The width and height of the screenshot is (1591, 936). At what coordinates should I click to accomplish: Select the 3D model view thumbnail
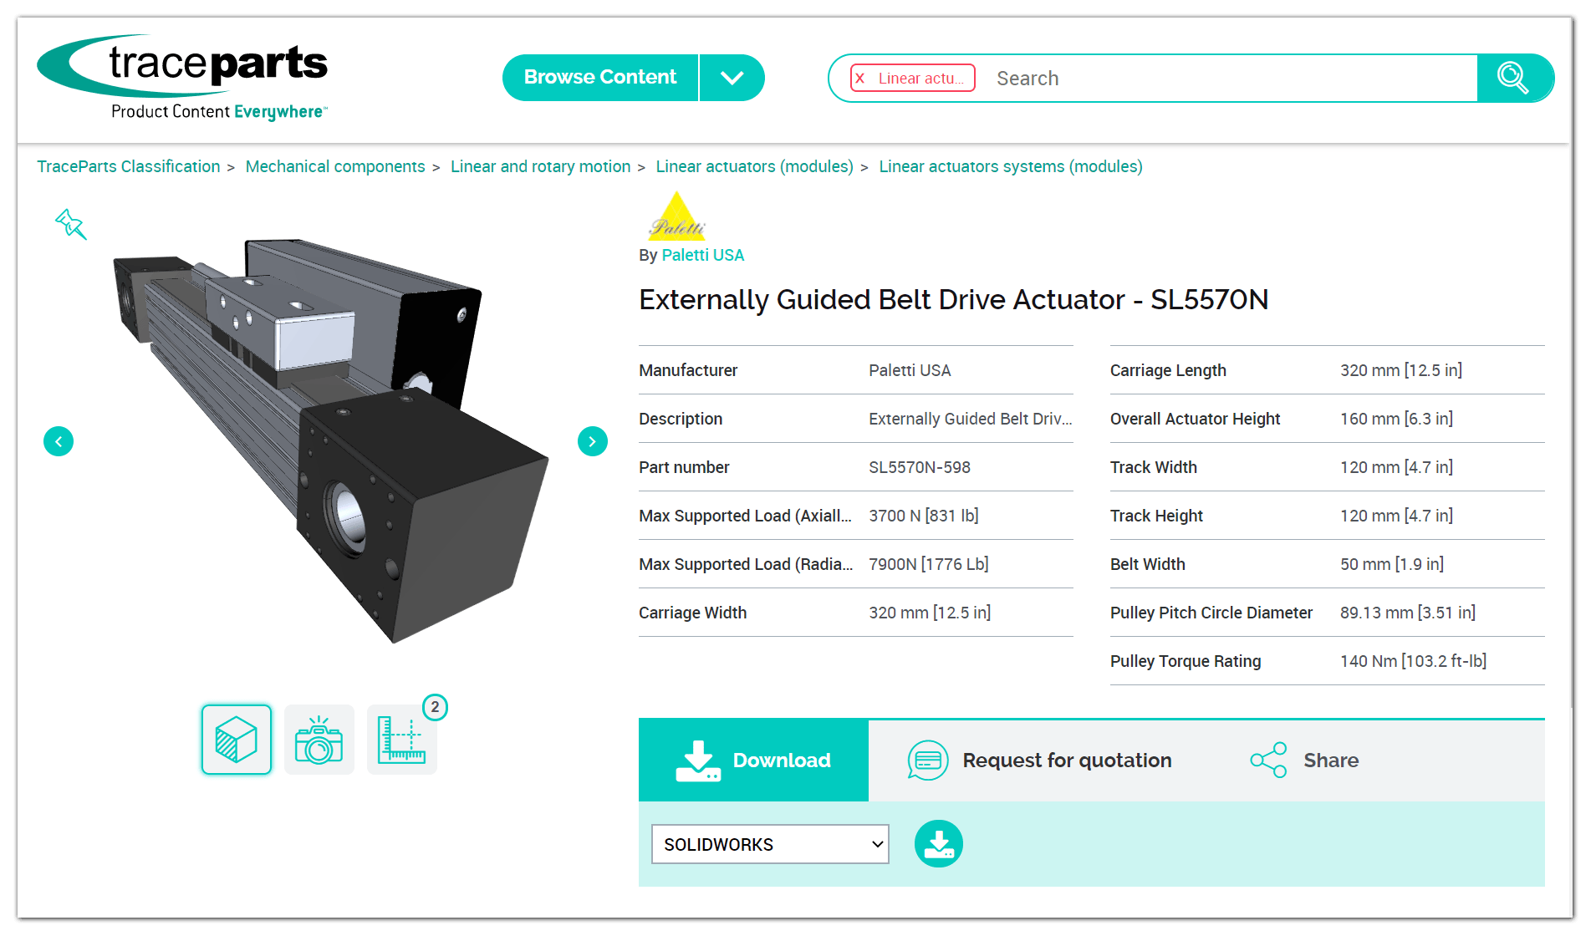[x=237, y=740]
